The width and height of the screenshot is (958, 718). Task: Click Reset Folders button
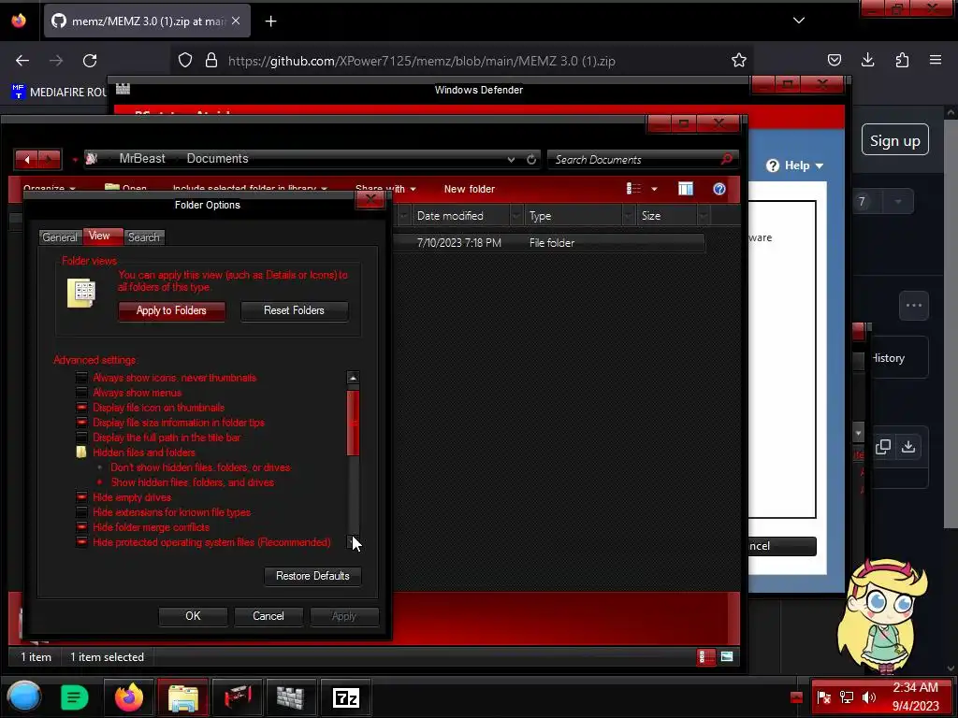[294, 310]
